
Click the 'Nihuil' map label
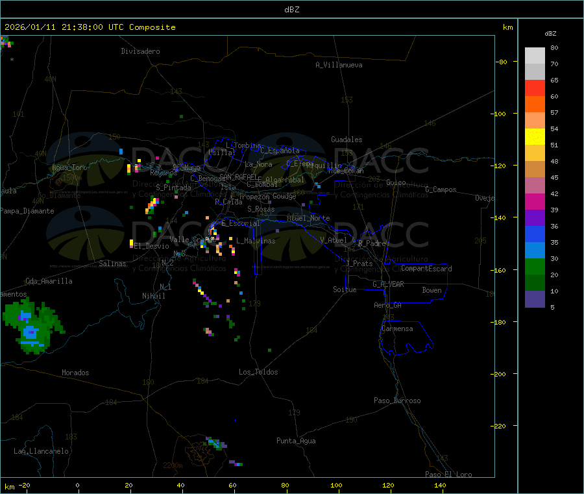point(153,296)
